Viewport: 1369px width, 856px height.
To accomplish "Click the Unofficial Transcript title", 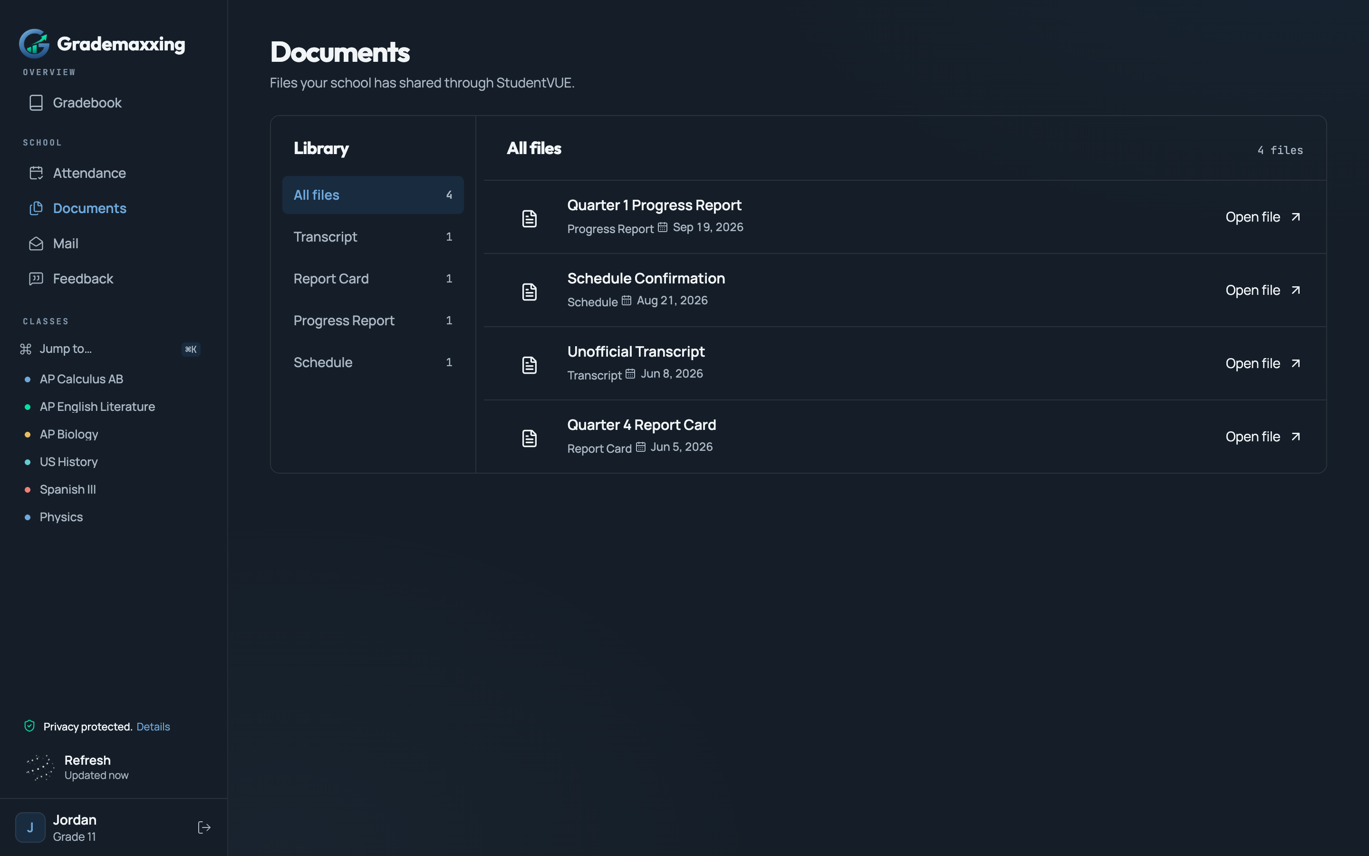I will pos(636,351).
